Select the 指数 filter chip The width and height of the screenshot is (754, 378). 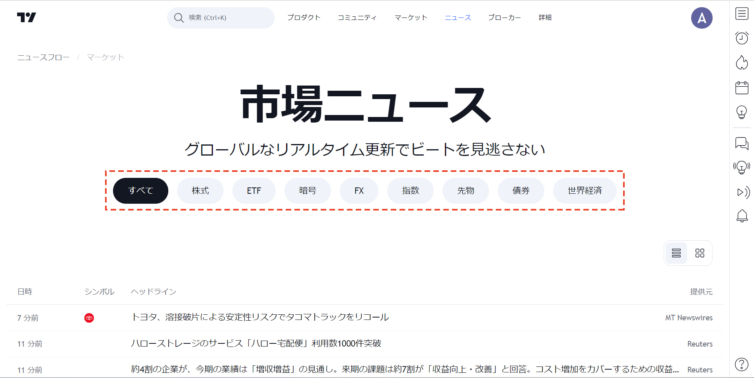point(410,191)
